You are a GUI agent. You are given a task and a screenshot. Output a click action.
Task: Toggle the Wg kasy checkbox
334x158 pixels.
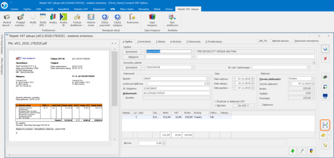point(216,105)
